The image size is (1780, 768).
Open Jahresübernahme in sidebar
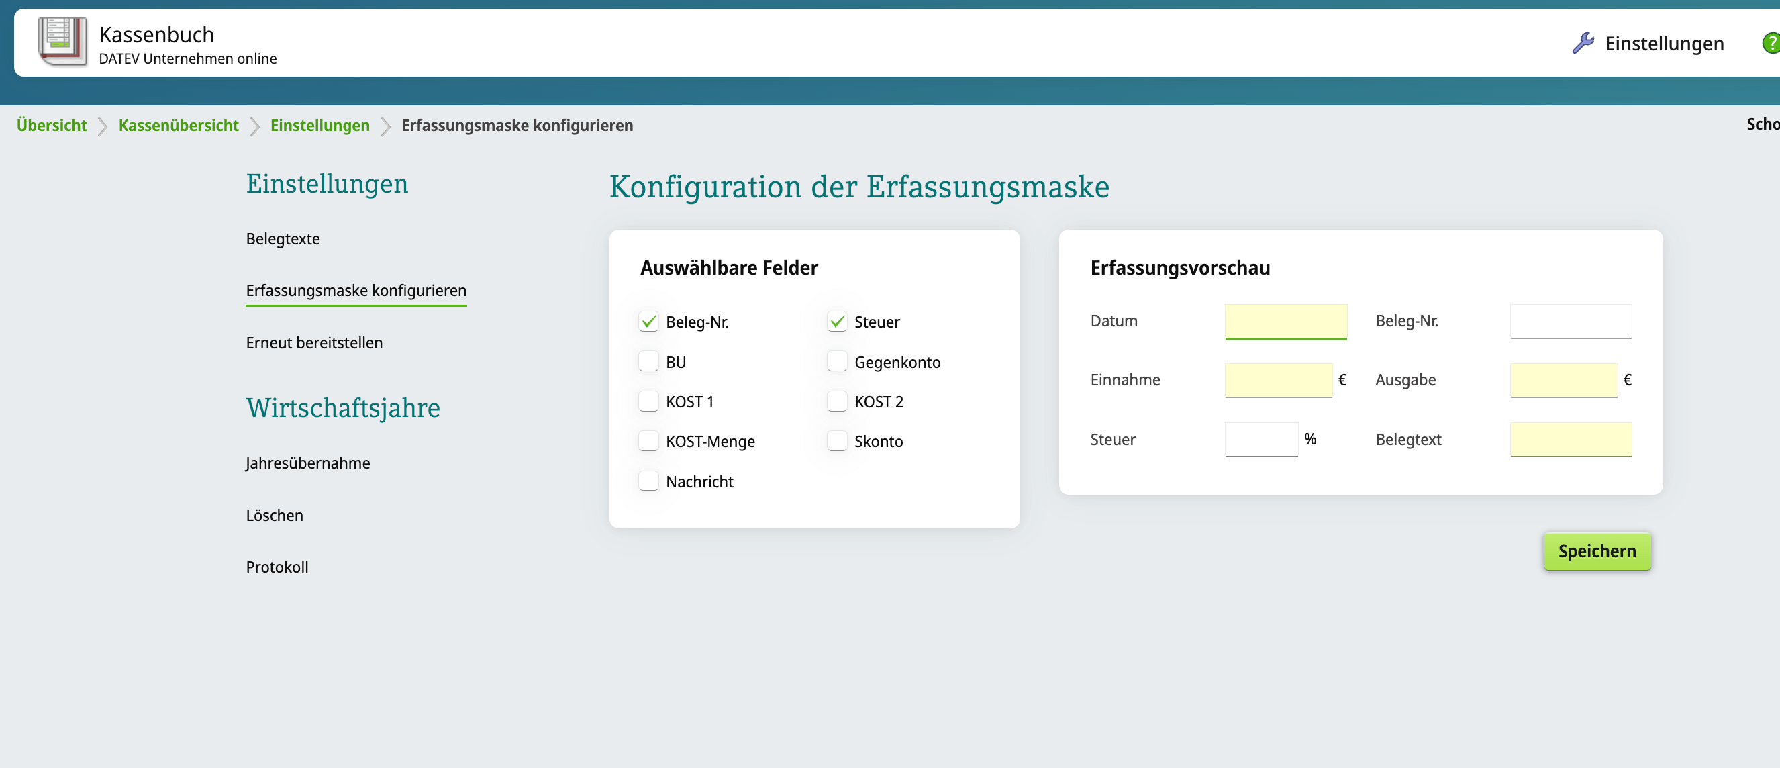(307, 463)
